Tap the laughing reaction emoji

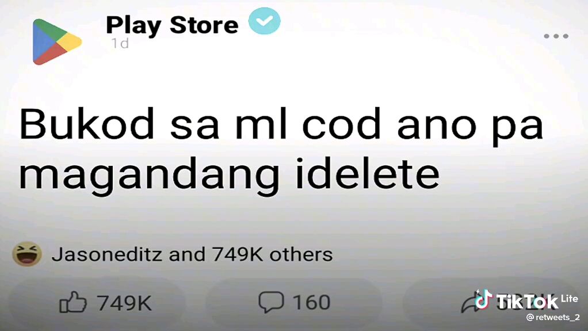click(27, 254)
